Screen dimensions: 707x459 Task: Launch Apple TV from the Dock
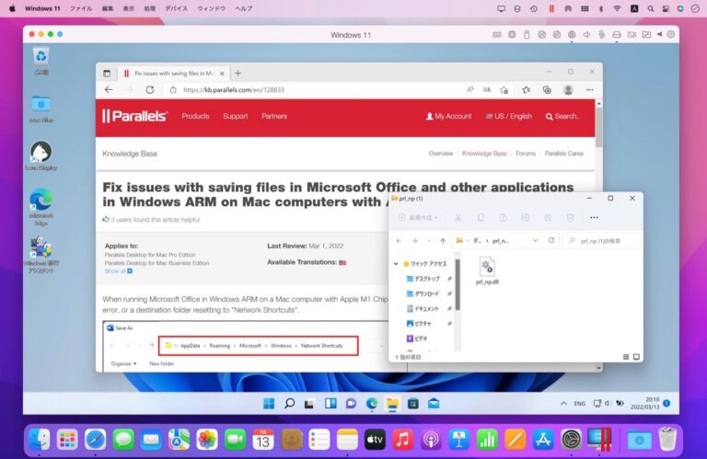pos(374,440)
